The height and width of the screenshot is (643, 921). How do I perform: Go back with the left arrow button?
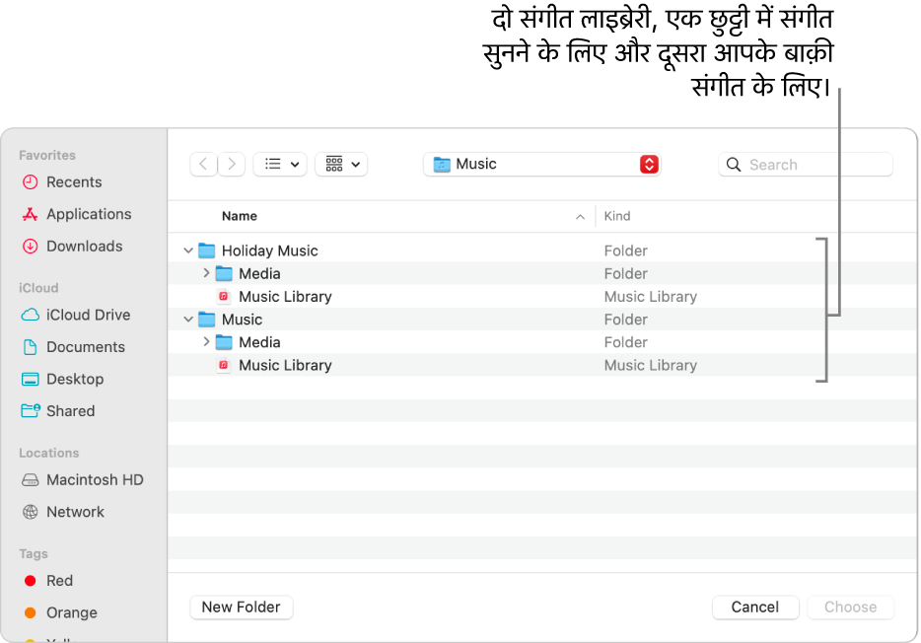tap(203, 164)
